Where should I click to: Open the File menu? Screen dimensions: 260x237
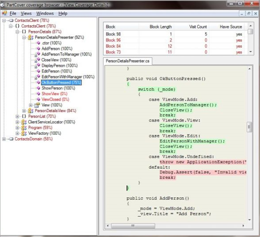[x=13, y=13]
